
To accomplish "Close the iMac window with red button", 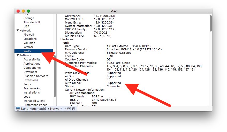I will click(18, 11).
